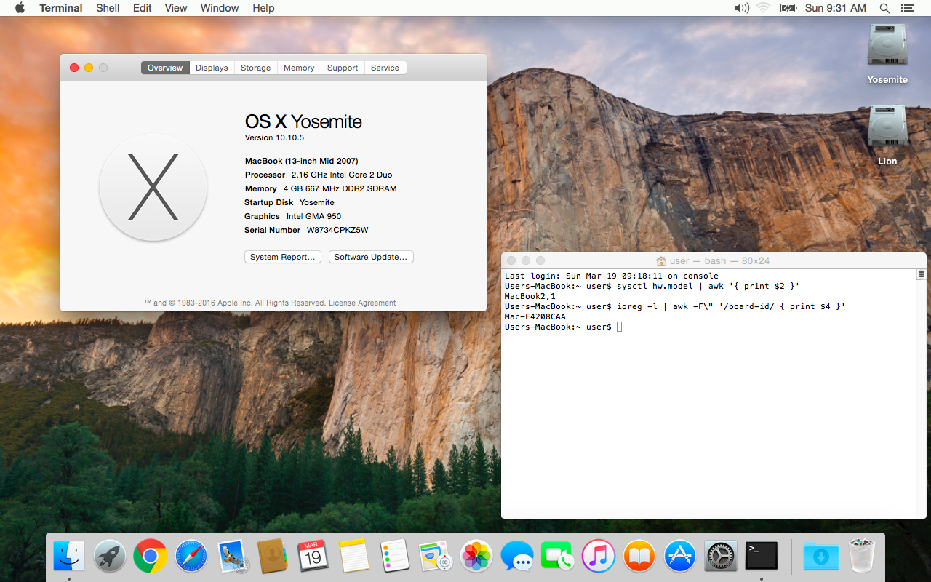Open iTunes from the Dock
This screenshot has width=931, height=582.
[599, 557]
